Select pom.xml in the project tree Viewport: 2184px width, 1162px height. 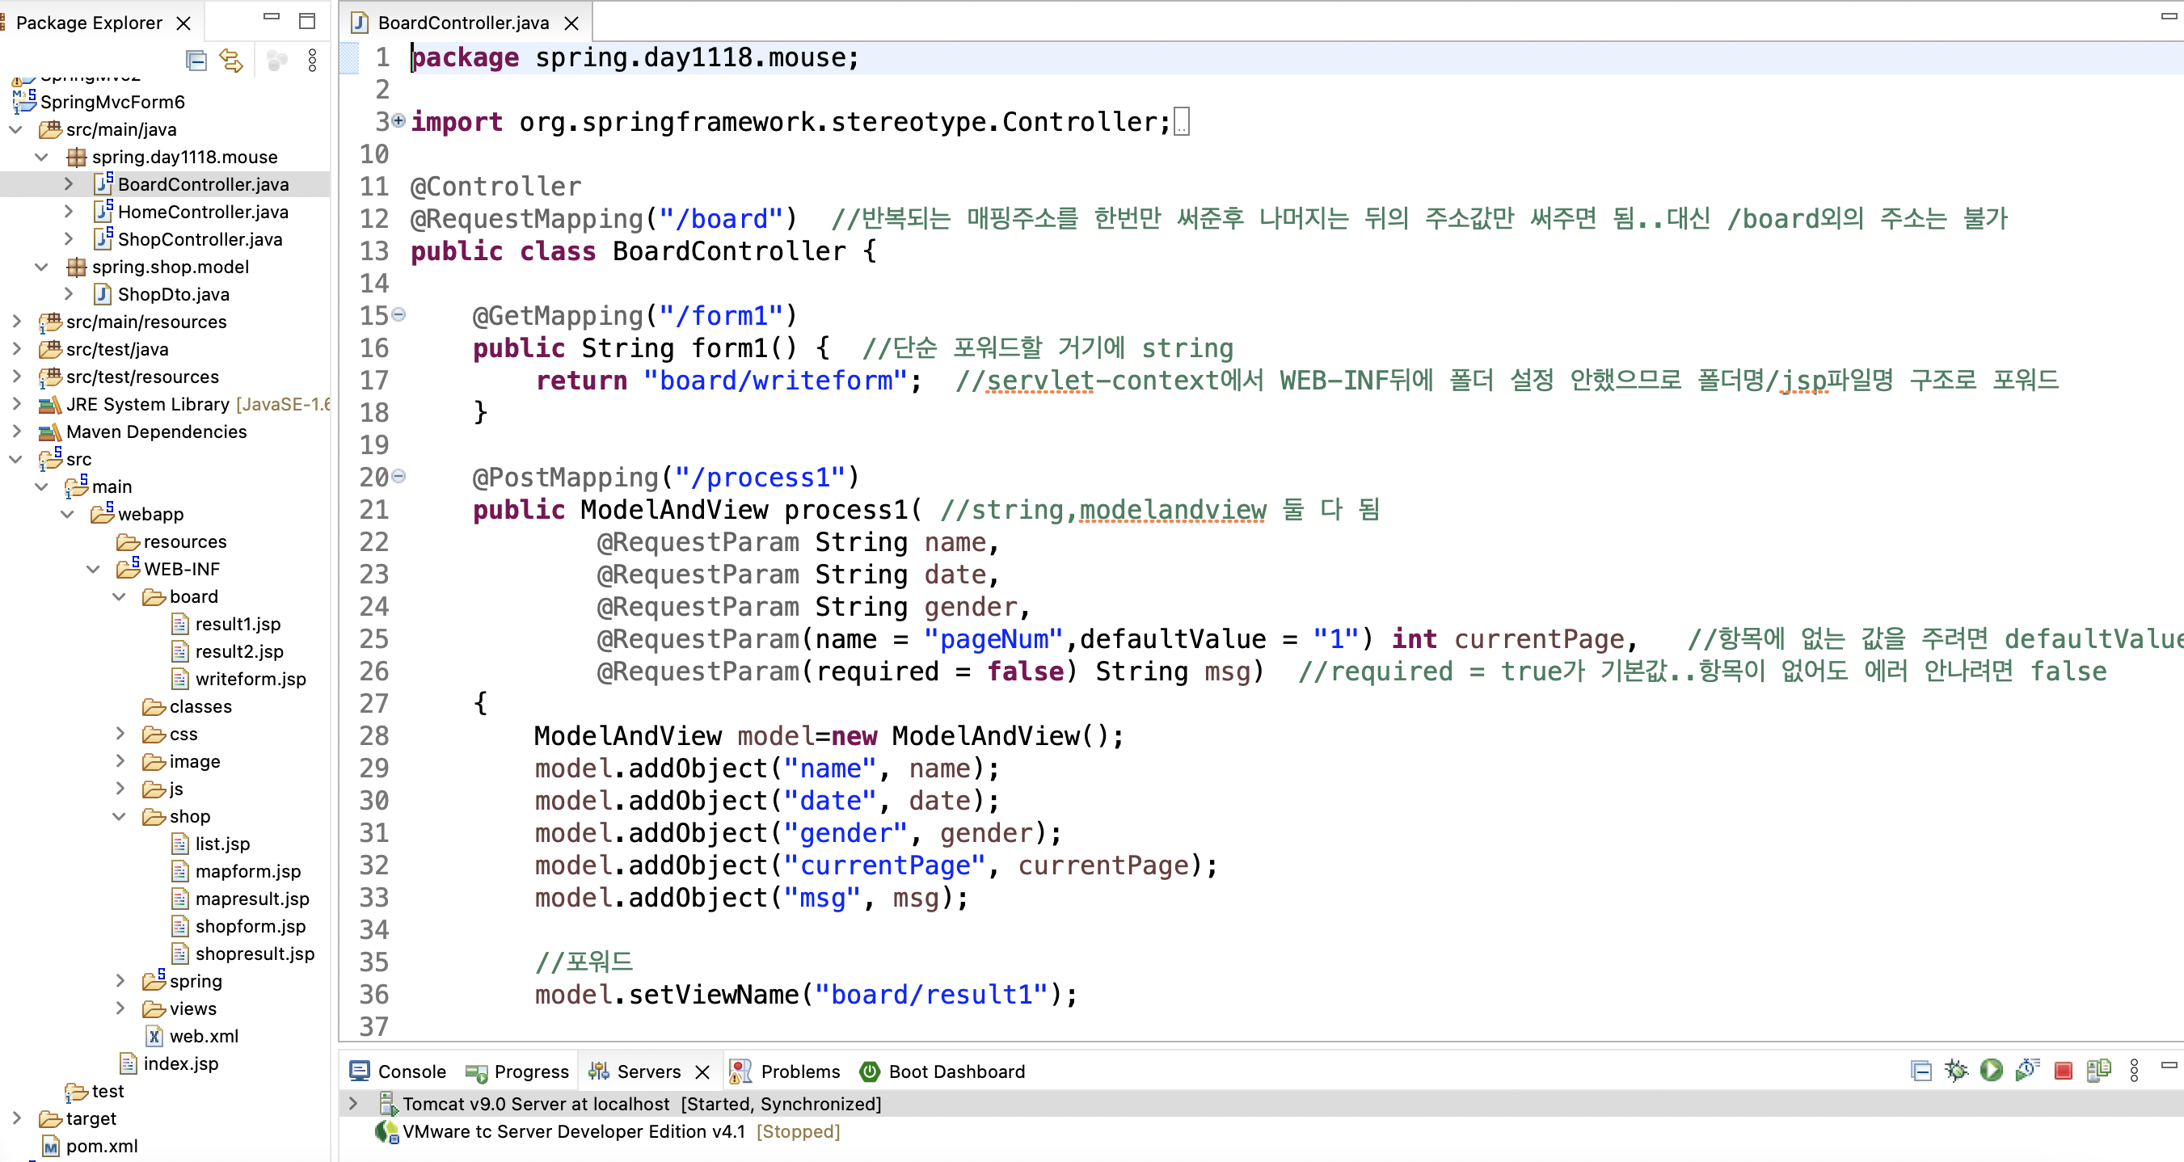pos(102,1146)
